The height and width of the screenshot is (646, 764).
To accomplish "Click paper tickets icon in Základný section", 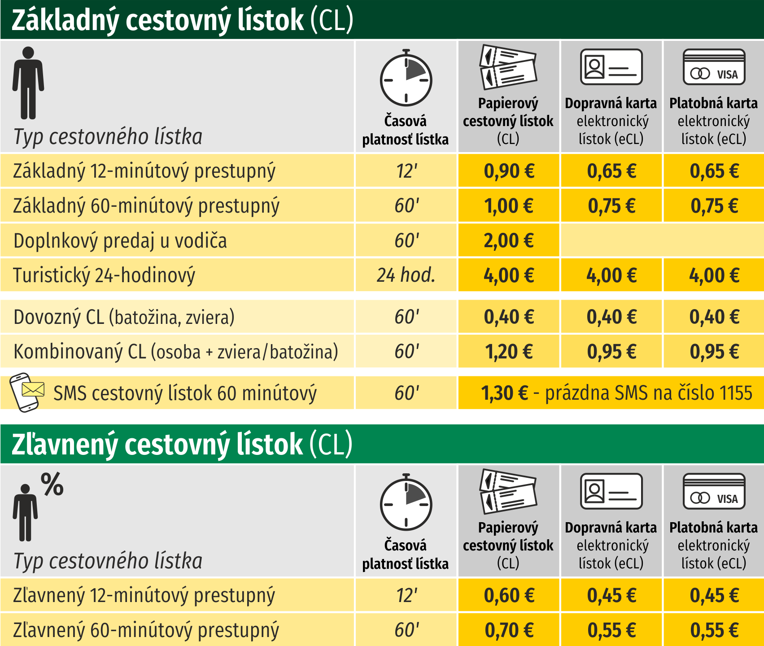I will point(508,67).
